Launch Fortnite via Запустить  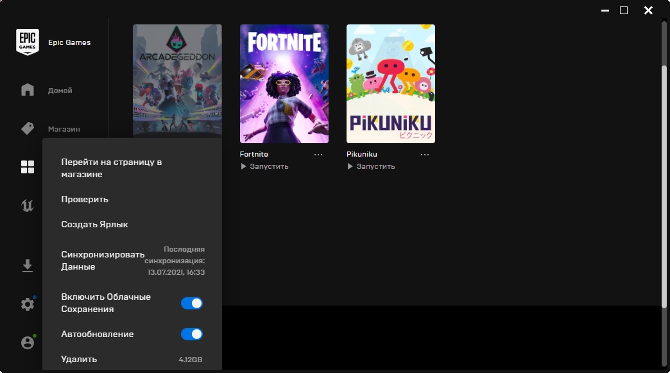click(x=264, y=166)
